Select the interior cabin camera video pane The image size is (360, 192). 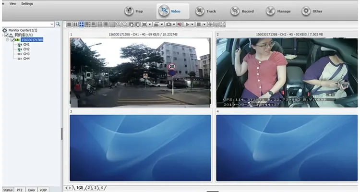click(287, 72)
